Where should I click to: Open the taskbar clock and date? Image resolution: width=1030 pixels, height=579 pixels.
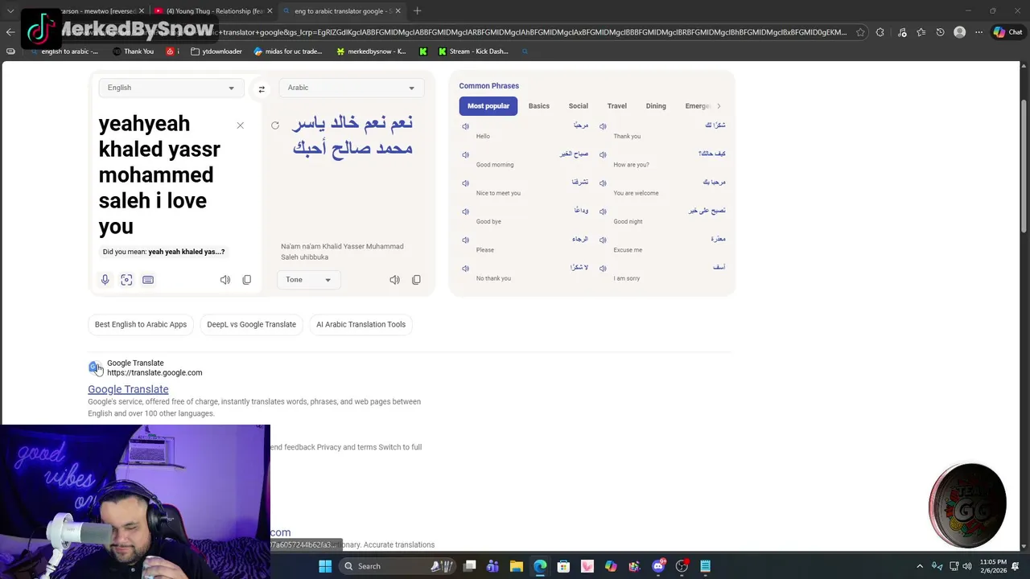point(993,566)
